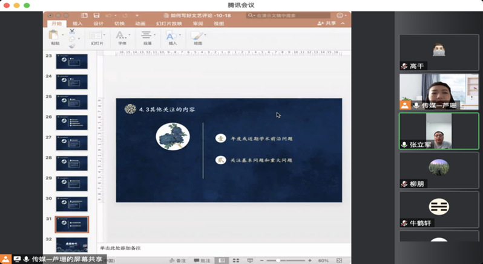Viewport: 483px width, 264px height.
Task: Toggle the Notes (备注) pane button
Action: click(177, 260)
